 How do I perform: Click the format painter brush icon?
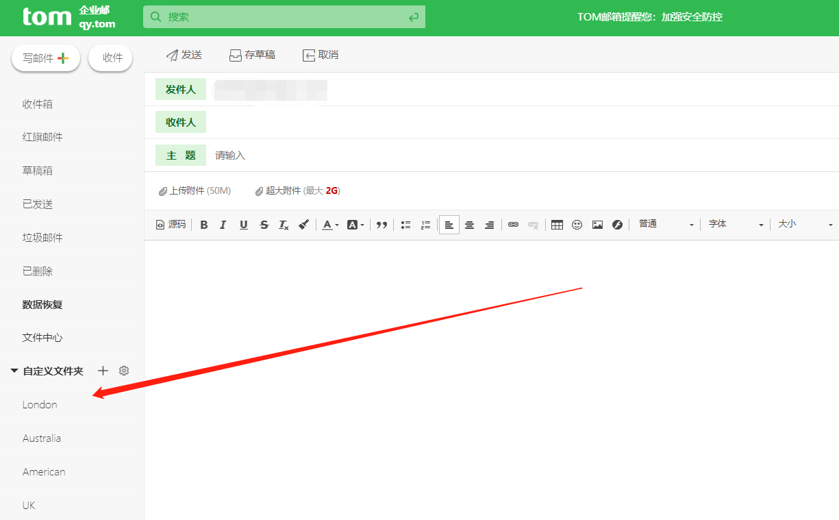tap(303, 224)
